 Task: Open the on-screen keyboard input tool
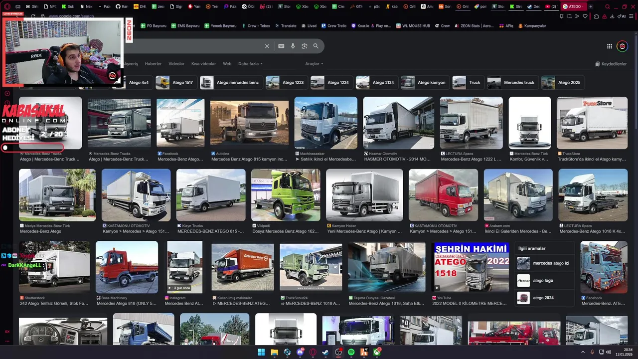281,46
